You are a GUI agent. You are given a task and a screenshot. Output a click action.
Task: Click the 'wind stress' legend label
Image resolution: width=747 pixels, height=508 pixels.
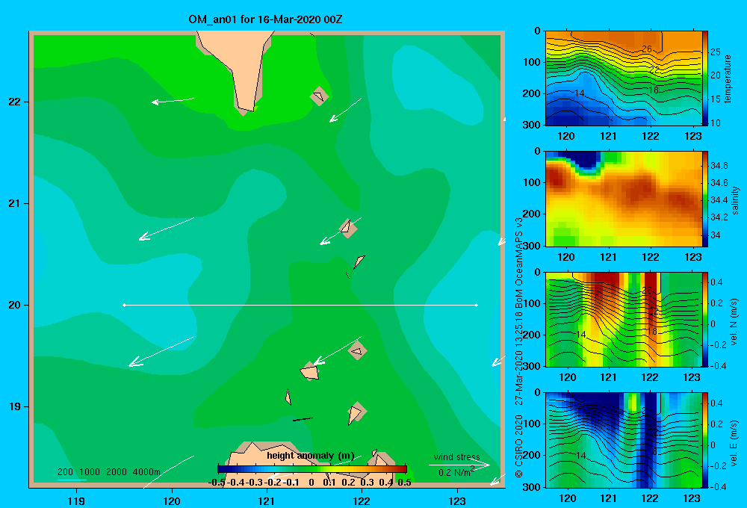coord(456,456)
